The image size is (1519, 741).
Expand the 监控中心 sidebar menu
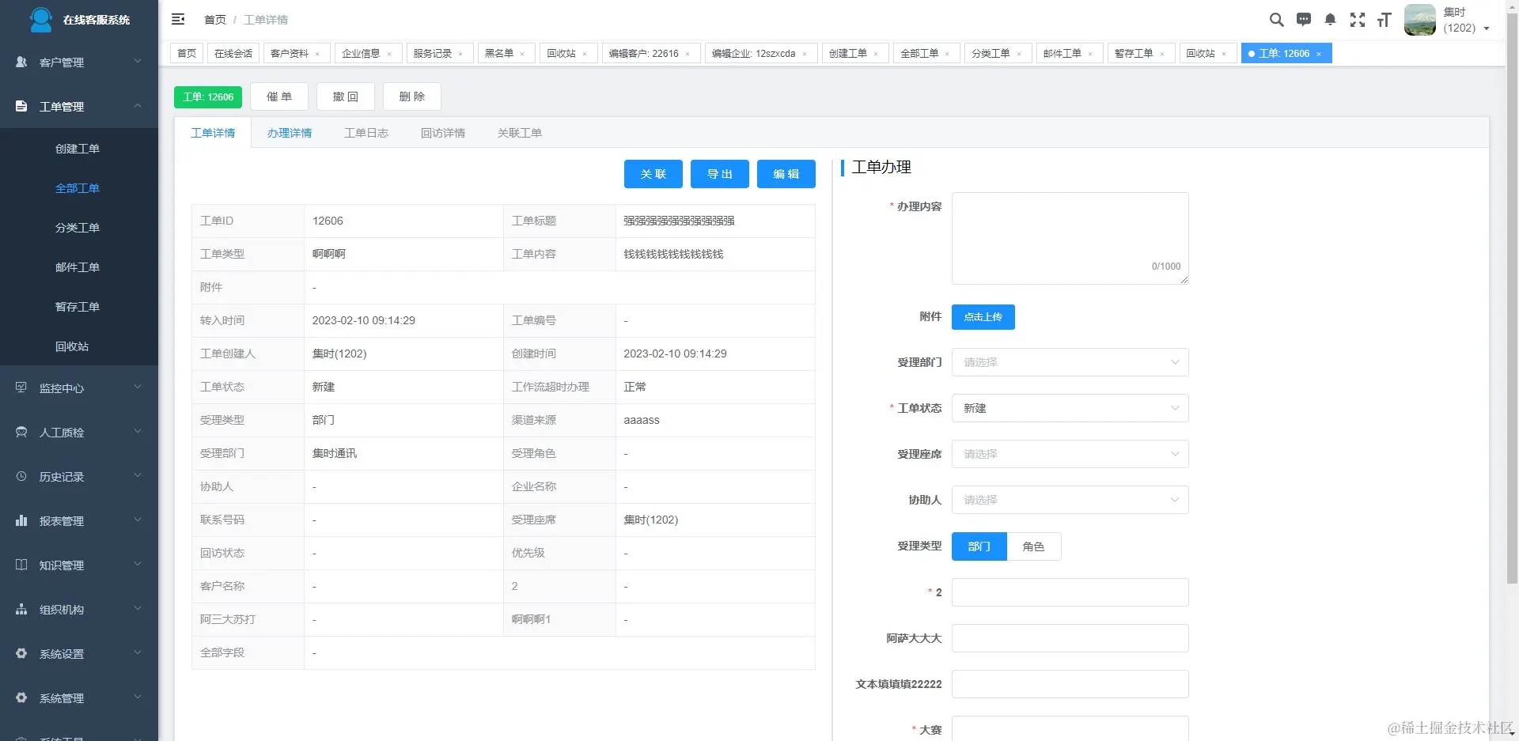pyautogui.click(x=138, y=387)
